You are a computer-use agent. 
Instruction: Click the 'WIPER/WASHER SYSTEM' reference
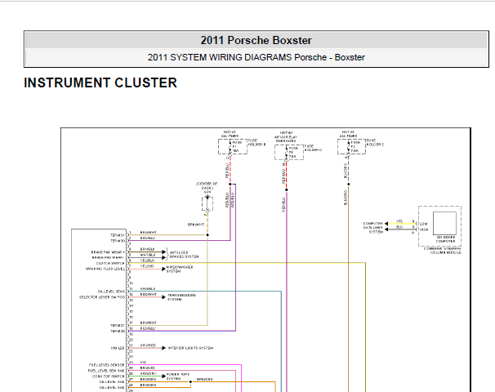pyautogui.click(x=180, y=269)
